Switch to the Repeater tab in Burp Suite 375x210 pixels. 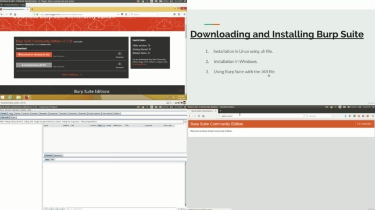point(44,113)
